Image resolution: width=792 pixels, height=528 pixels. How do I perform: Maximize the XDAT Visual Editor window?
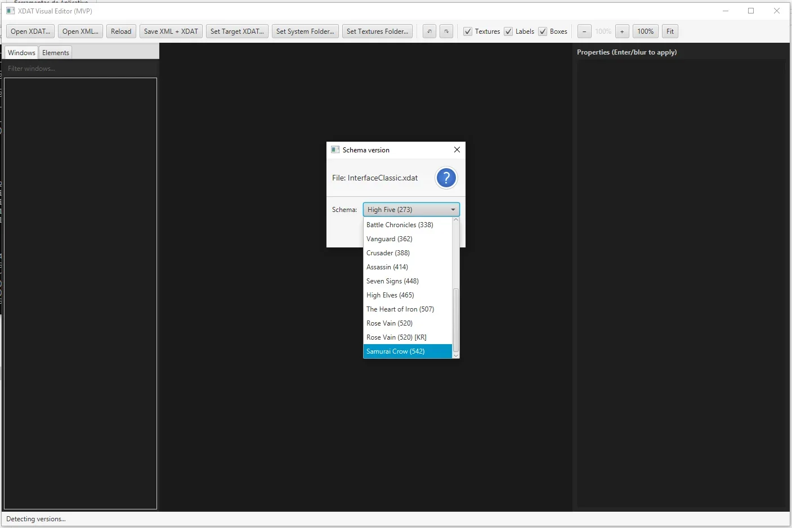(751, 11)
